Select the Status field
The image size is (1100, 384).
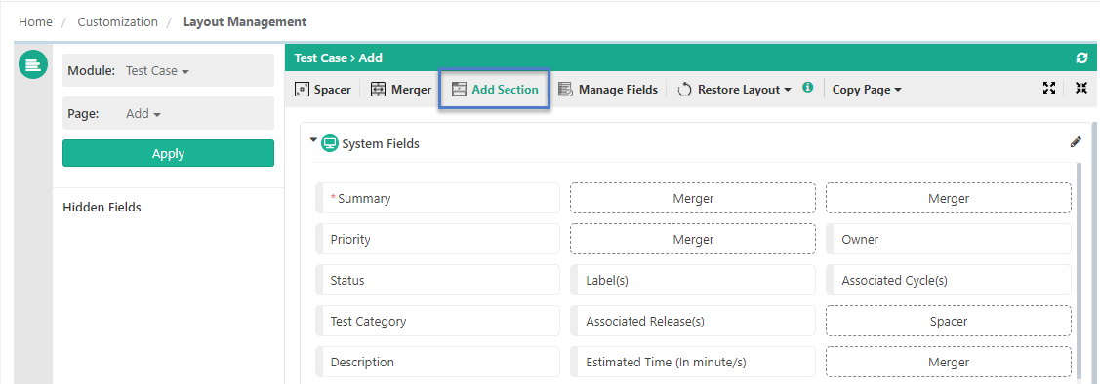(x=437, y=281)
